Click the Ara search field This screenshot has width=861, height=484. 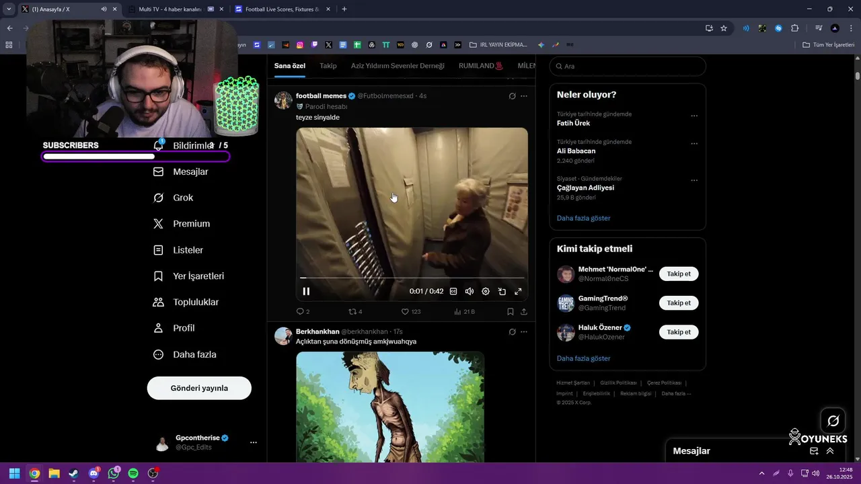click(x=628, y=66)
